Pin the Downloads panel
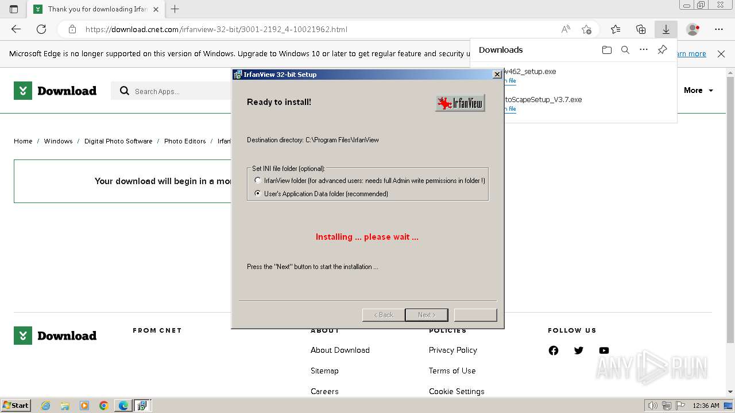The height and width of the screenshot is (413, 735). 662,50
